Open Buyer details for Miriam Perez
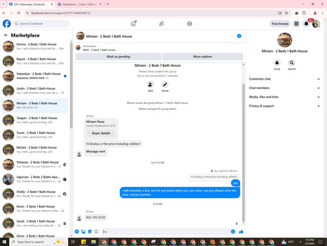The width and height of the screenshot is (327, 246). pos(101,133)
